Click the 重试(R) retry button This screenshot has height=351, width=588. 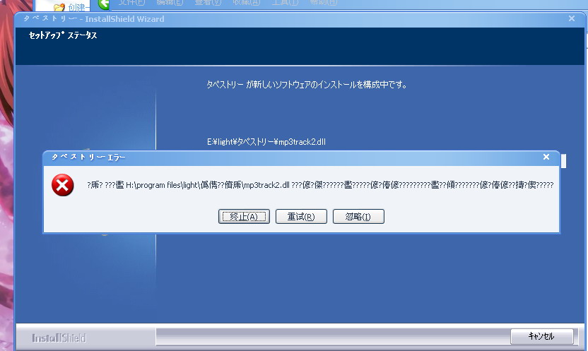click(301, 217)
